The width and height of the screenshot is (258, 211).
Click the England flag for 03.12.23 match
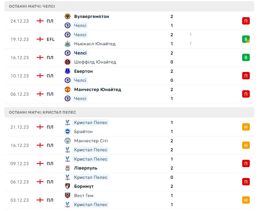(40, 200)
